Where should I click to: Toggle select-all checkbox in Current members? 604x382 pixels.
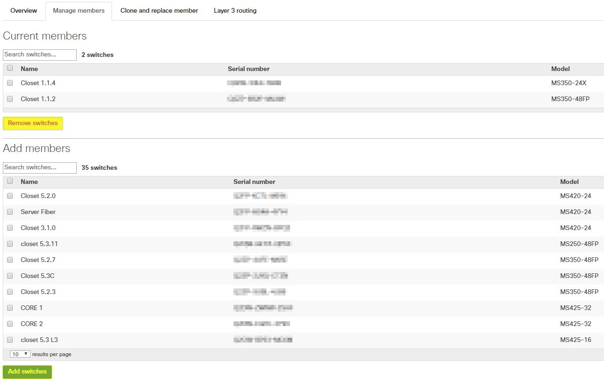pos(10,68)
